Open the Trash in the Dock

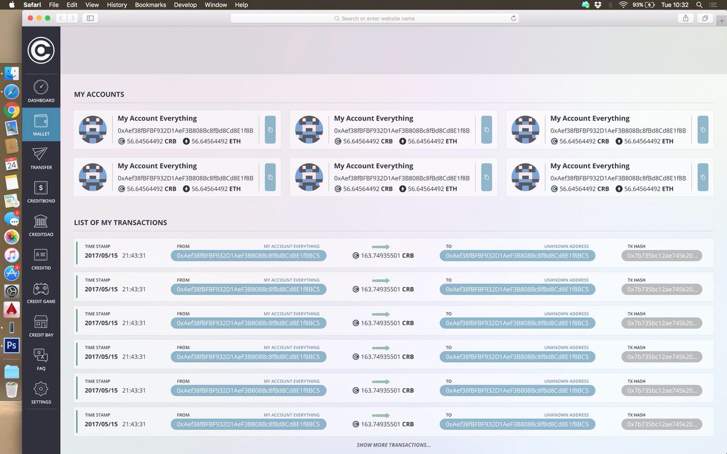tap(12, 390)
